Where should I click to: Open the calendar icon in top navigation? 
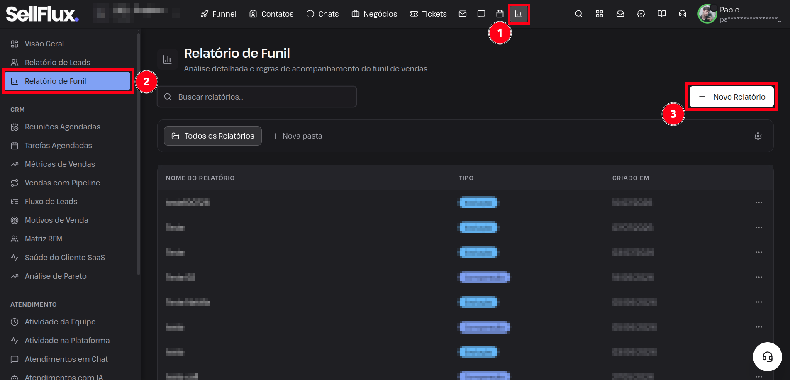[x=500, y=14]
